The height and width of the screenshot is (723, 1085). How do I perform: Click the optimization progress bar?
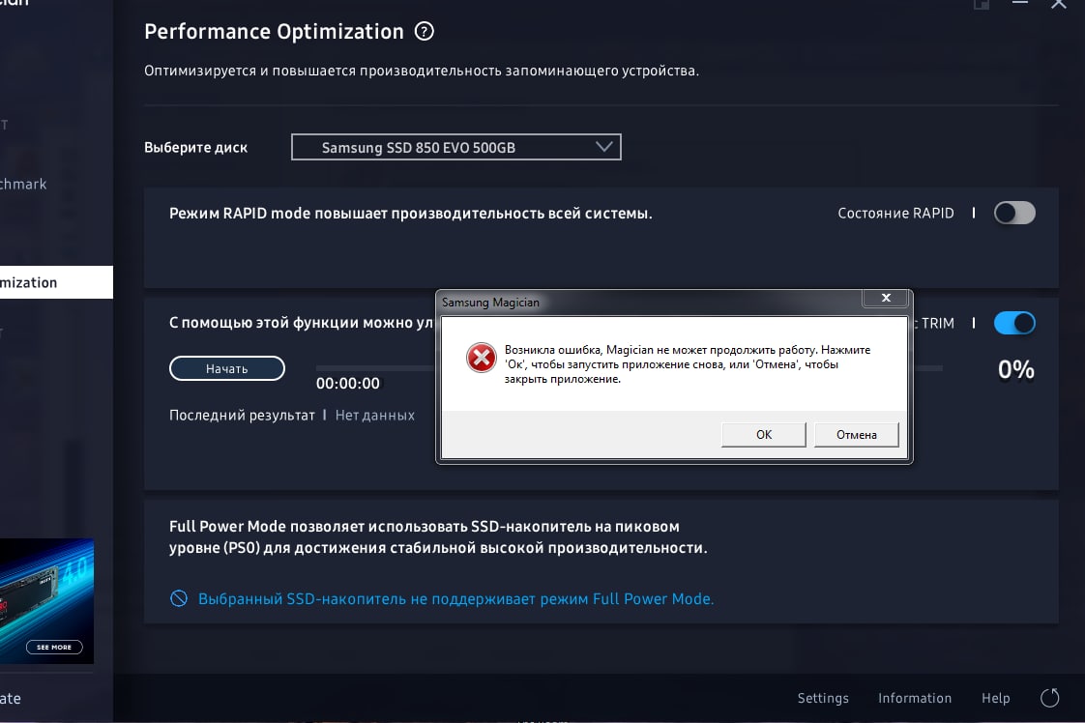click(x=629, y=368)
